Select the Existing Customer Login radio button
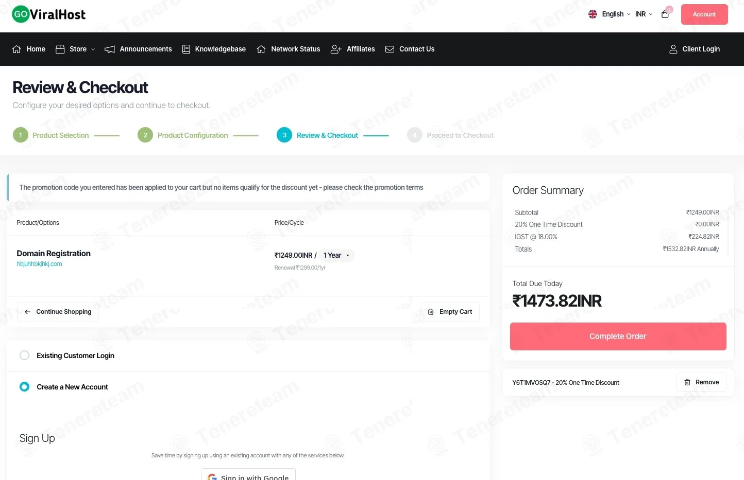Viewport: 744px width, 480px height. pyautogui.click(x=24, y=355)
